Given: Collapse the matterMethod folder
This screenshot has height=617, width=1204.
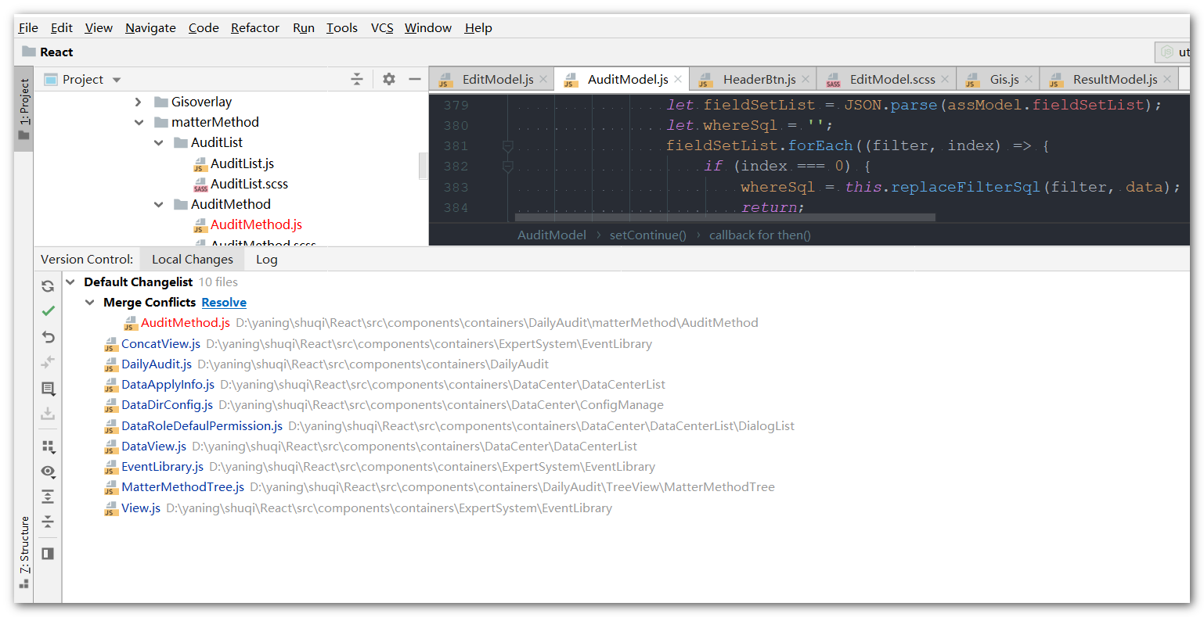Looking at the screenshot, I should click(139, 122).
